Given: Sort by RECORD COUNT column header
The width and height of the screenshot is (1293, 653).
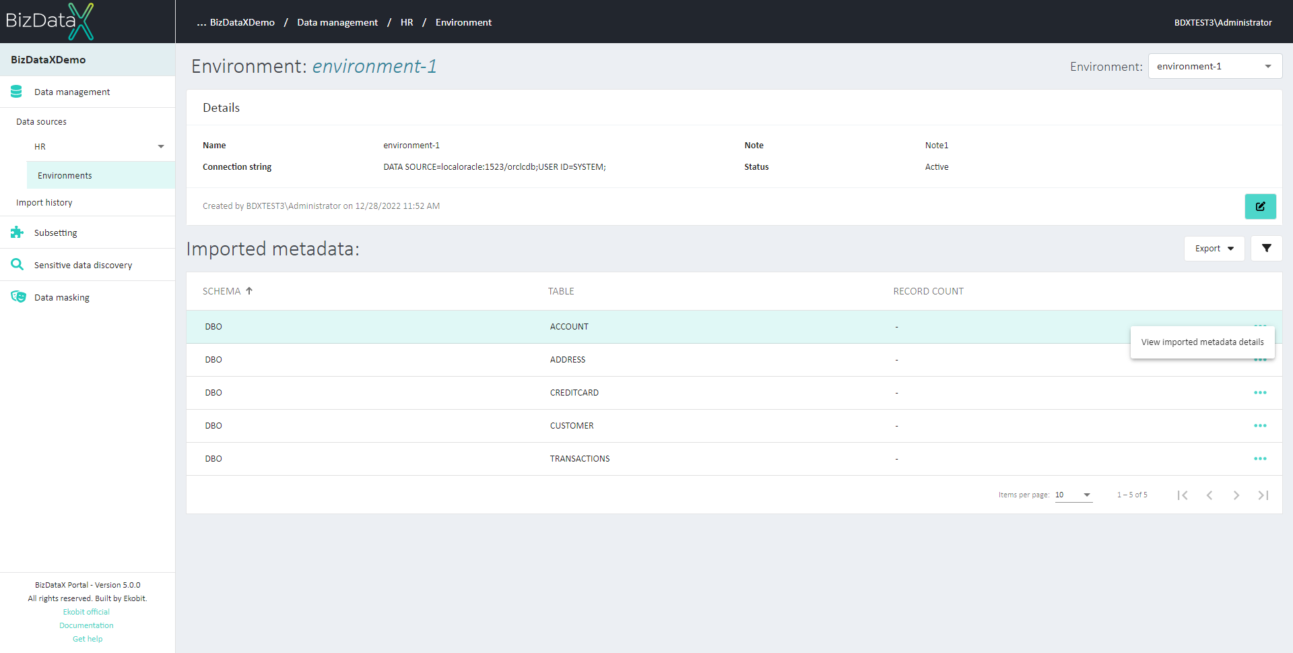Looking at the screenshot, I should pos(928,291).
